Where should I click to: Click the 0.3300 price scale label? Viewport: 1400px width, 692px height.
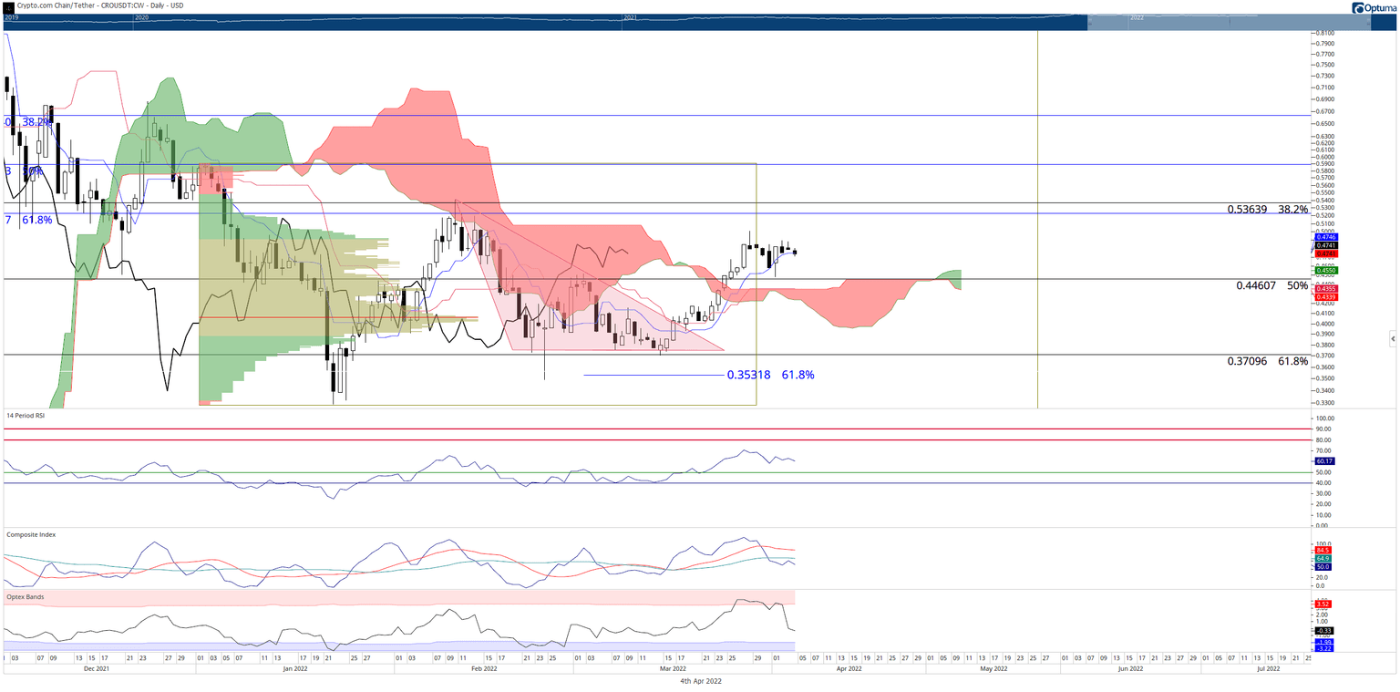point(1324,401)
